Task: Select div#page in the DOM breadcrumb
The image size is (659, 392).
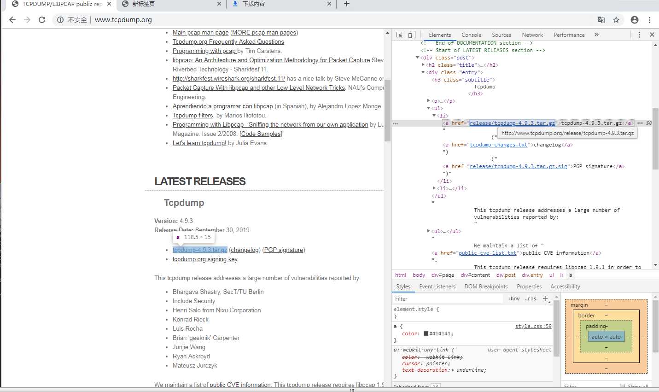Action: pos(443,275)
